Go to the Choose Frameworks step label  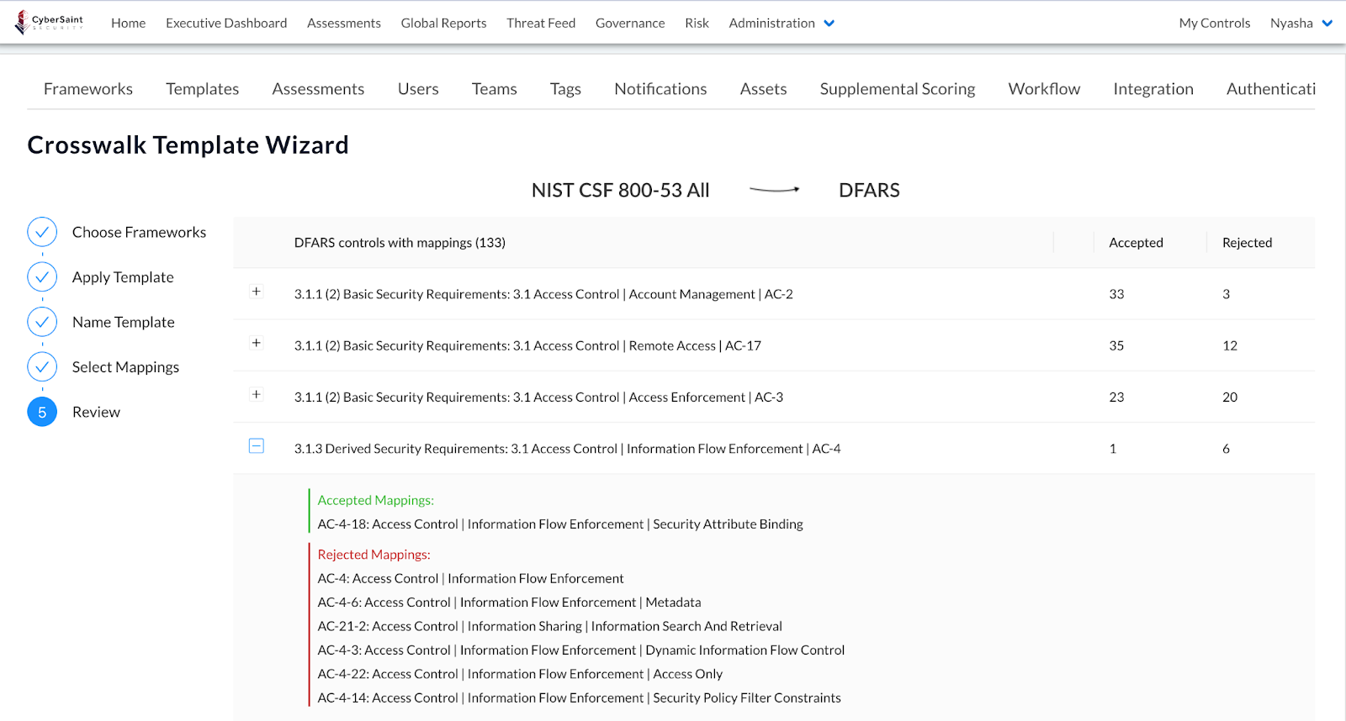(139, 232)
